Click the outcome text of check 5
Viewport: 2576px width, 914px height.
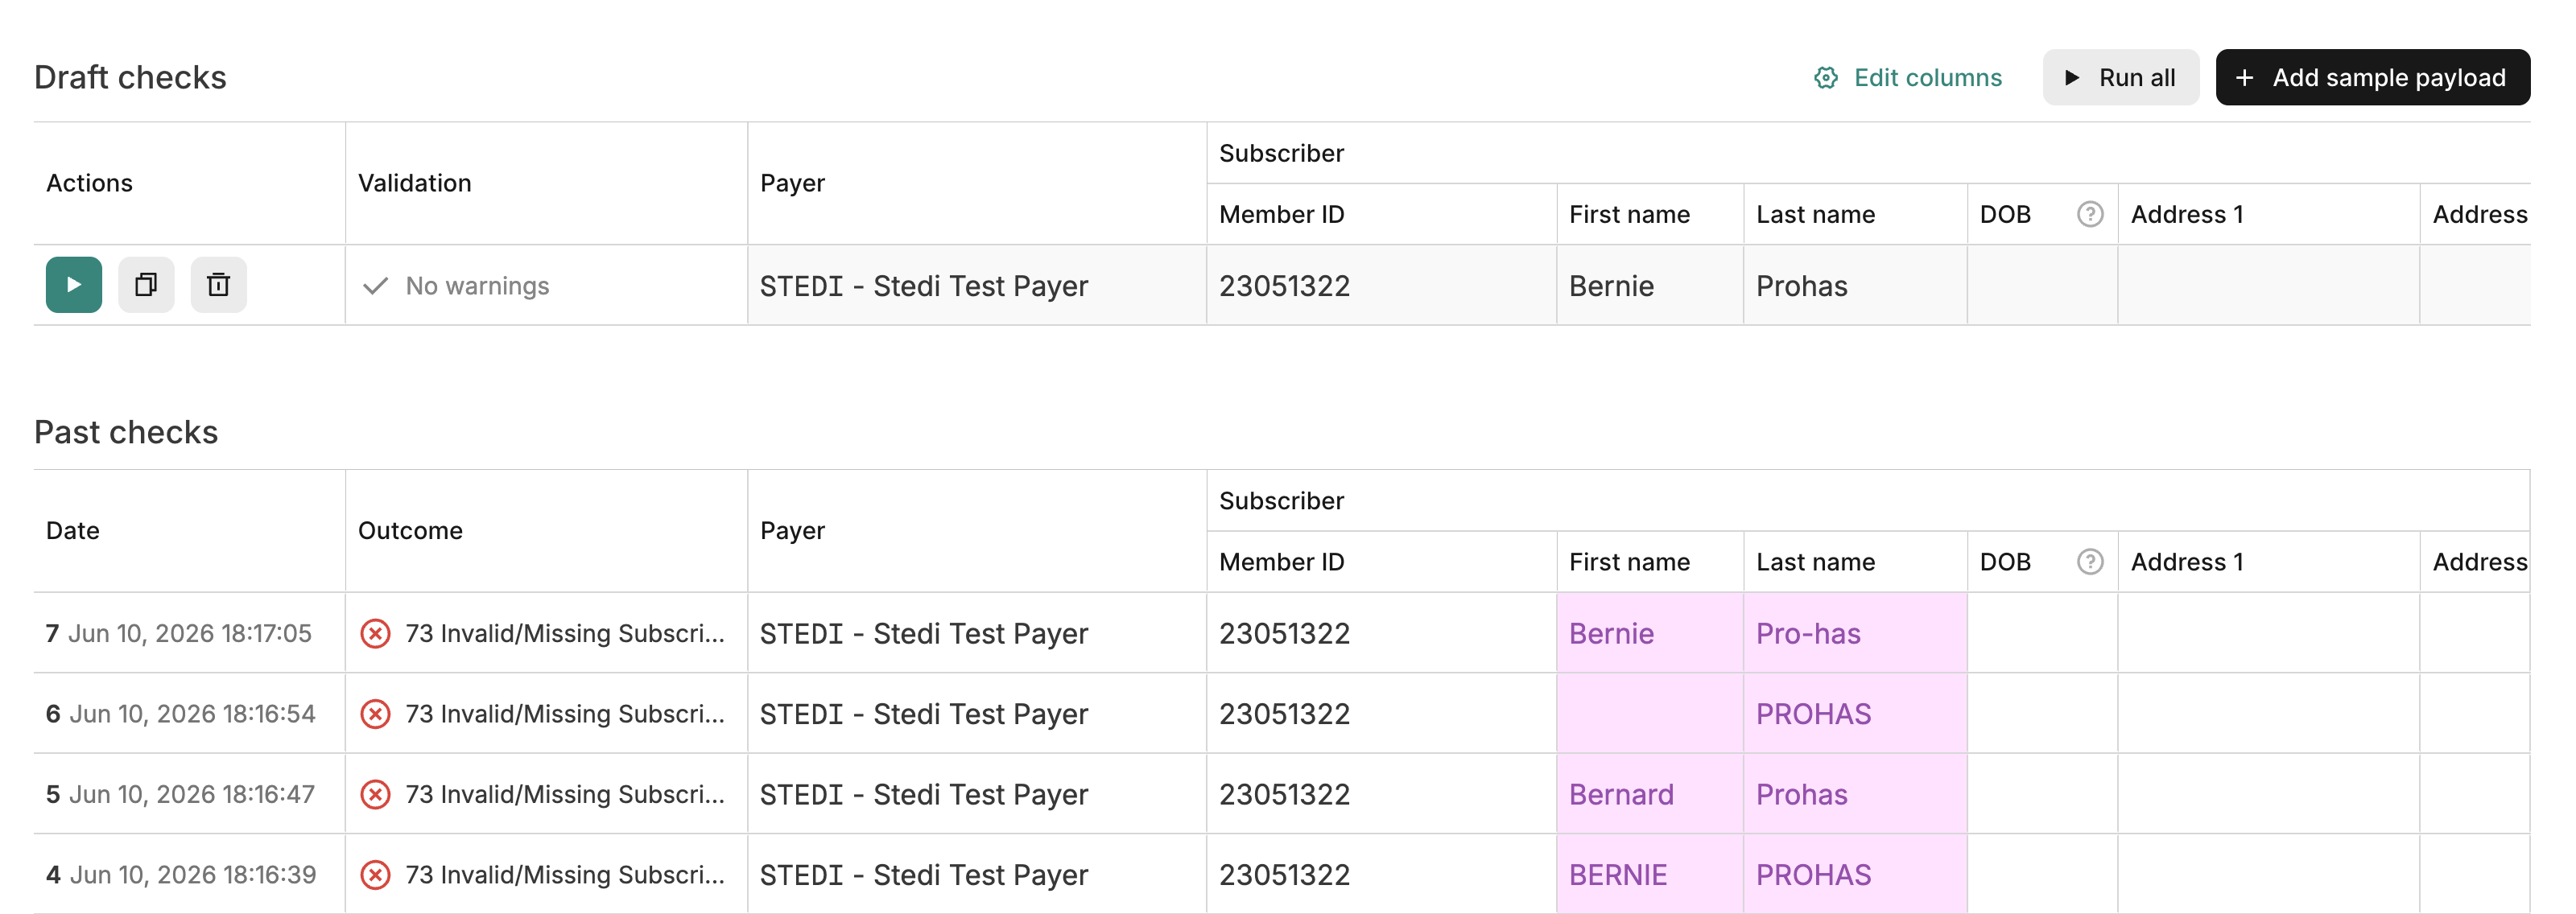565,795
